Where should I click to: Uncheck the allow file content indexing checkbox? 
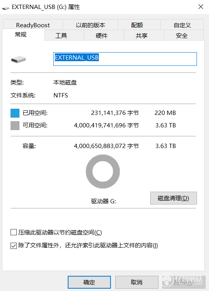(x=14, y=245)
